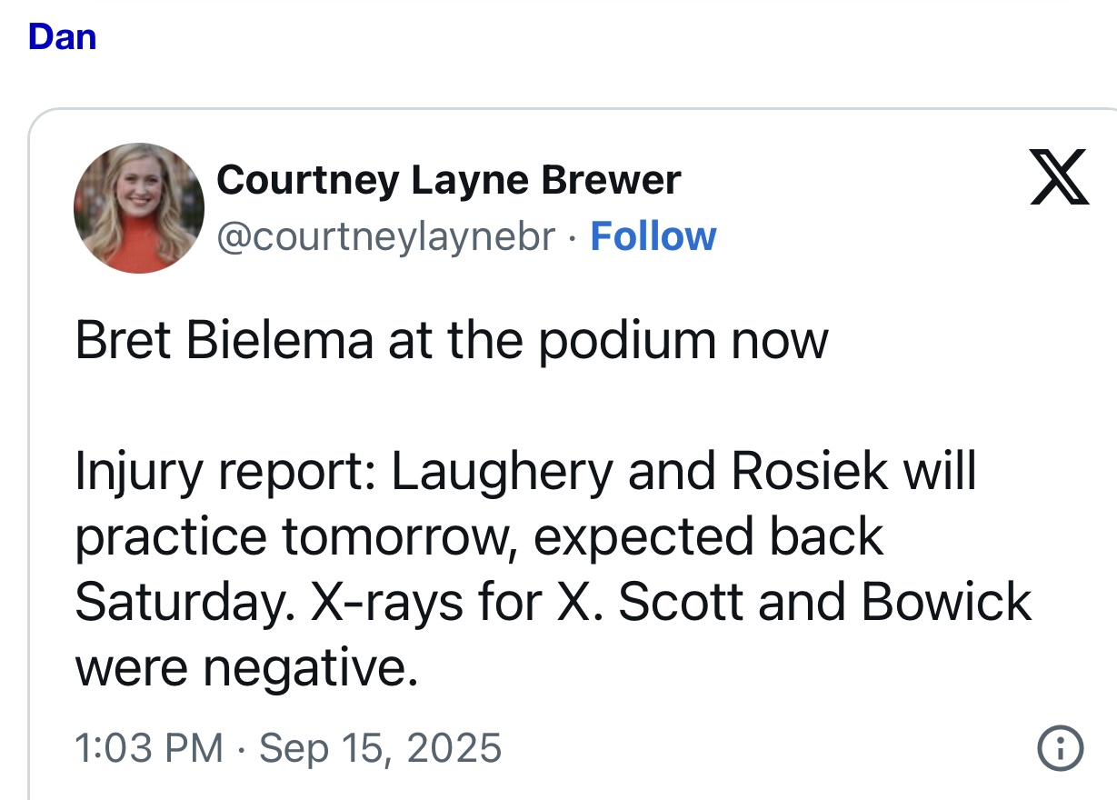This screenshot has height=800, width=1117.
Task: Click the "were negative." closing line
Action: point(246,667)
